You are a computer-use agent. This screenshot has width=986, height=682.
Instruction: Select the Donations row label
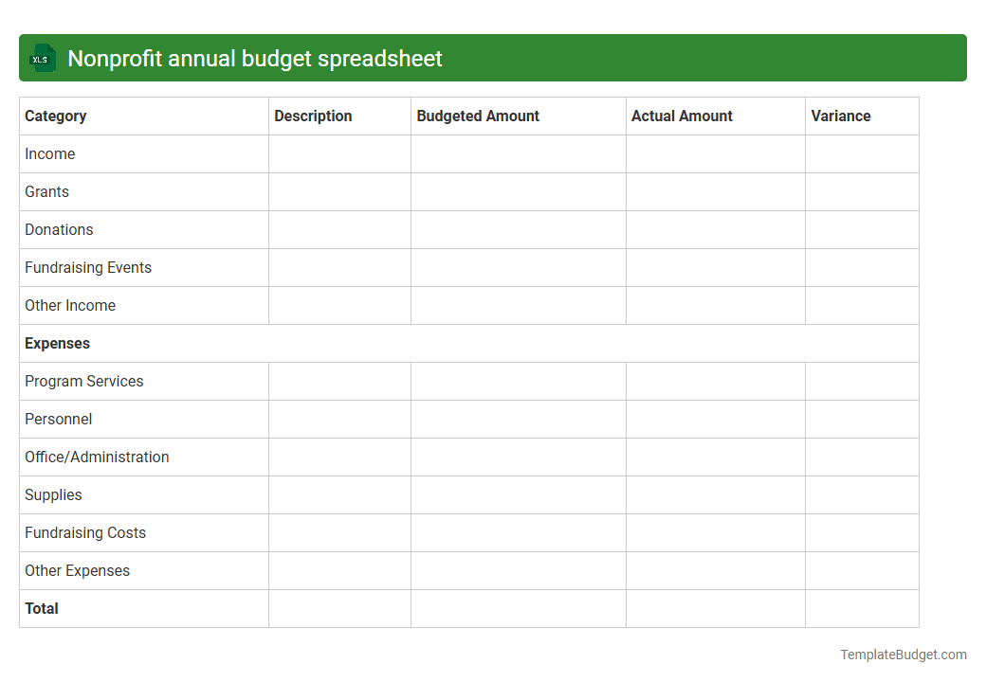pos(59,229)
